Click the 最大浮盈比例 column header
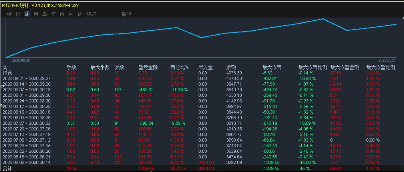 click(x=381, y=68)
